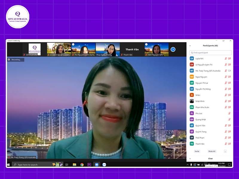Screen dimensions: 239x179
Task: Click Ms. Tracy Trang's camera icon in participants
Action: pyautogui.click(x=229, y=71)
